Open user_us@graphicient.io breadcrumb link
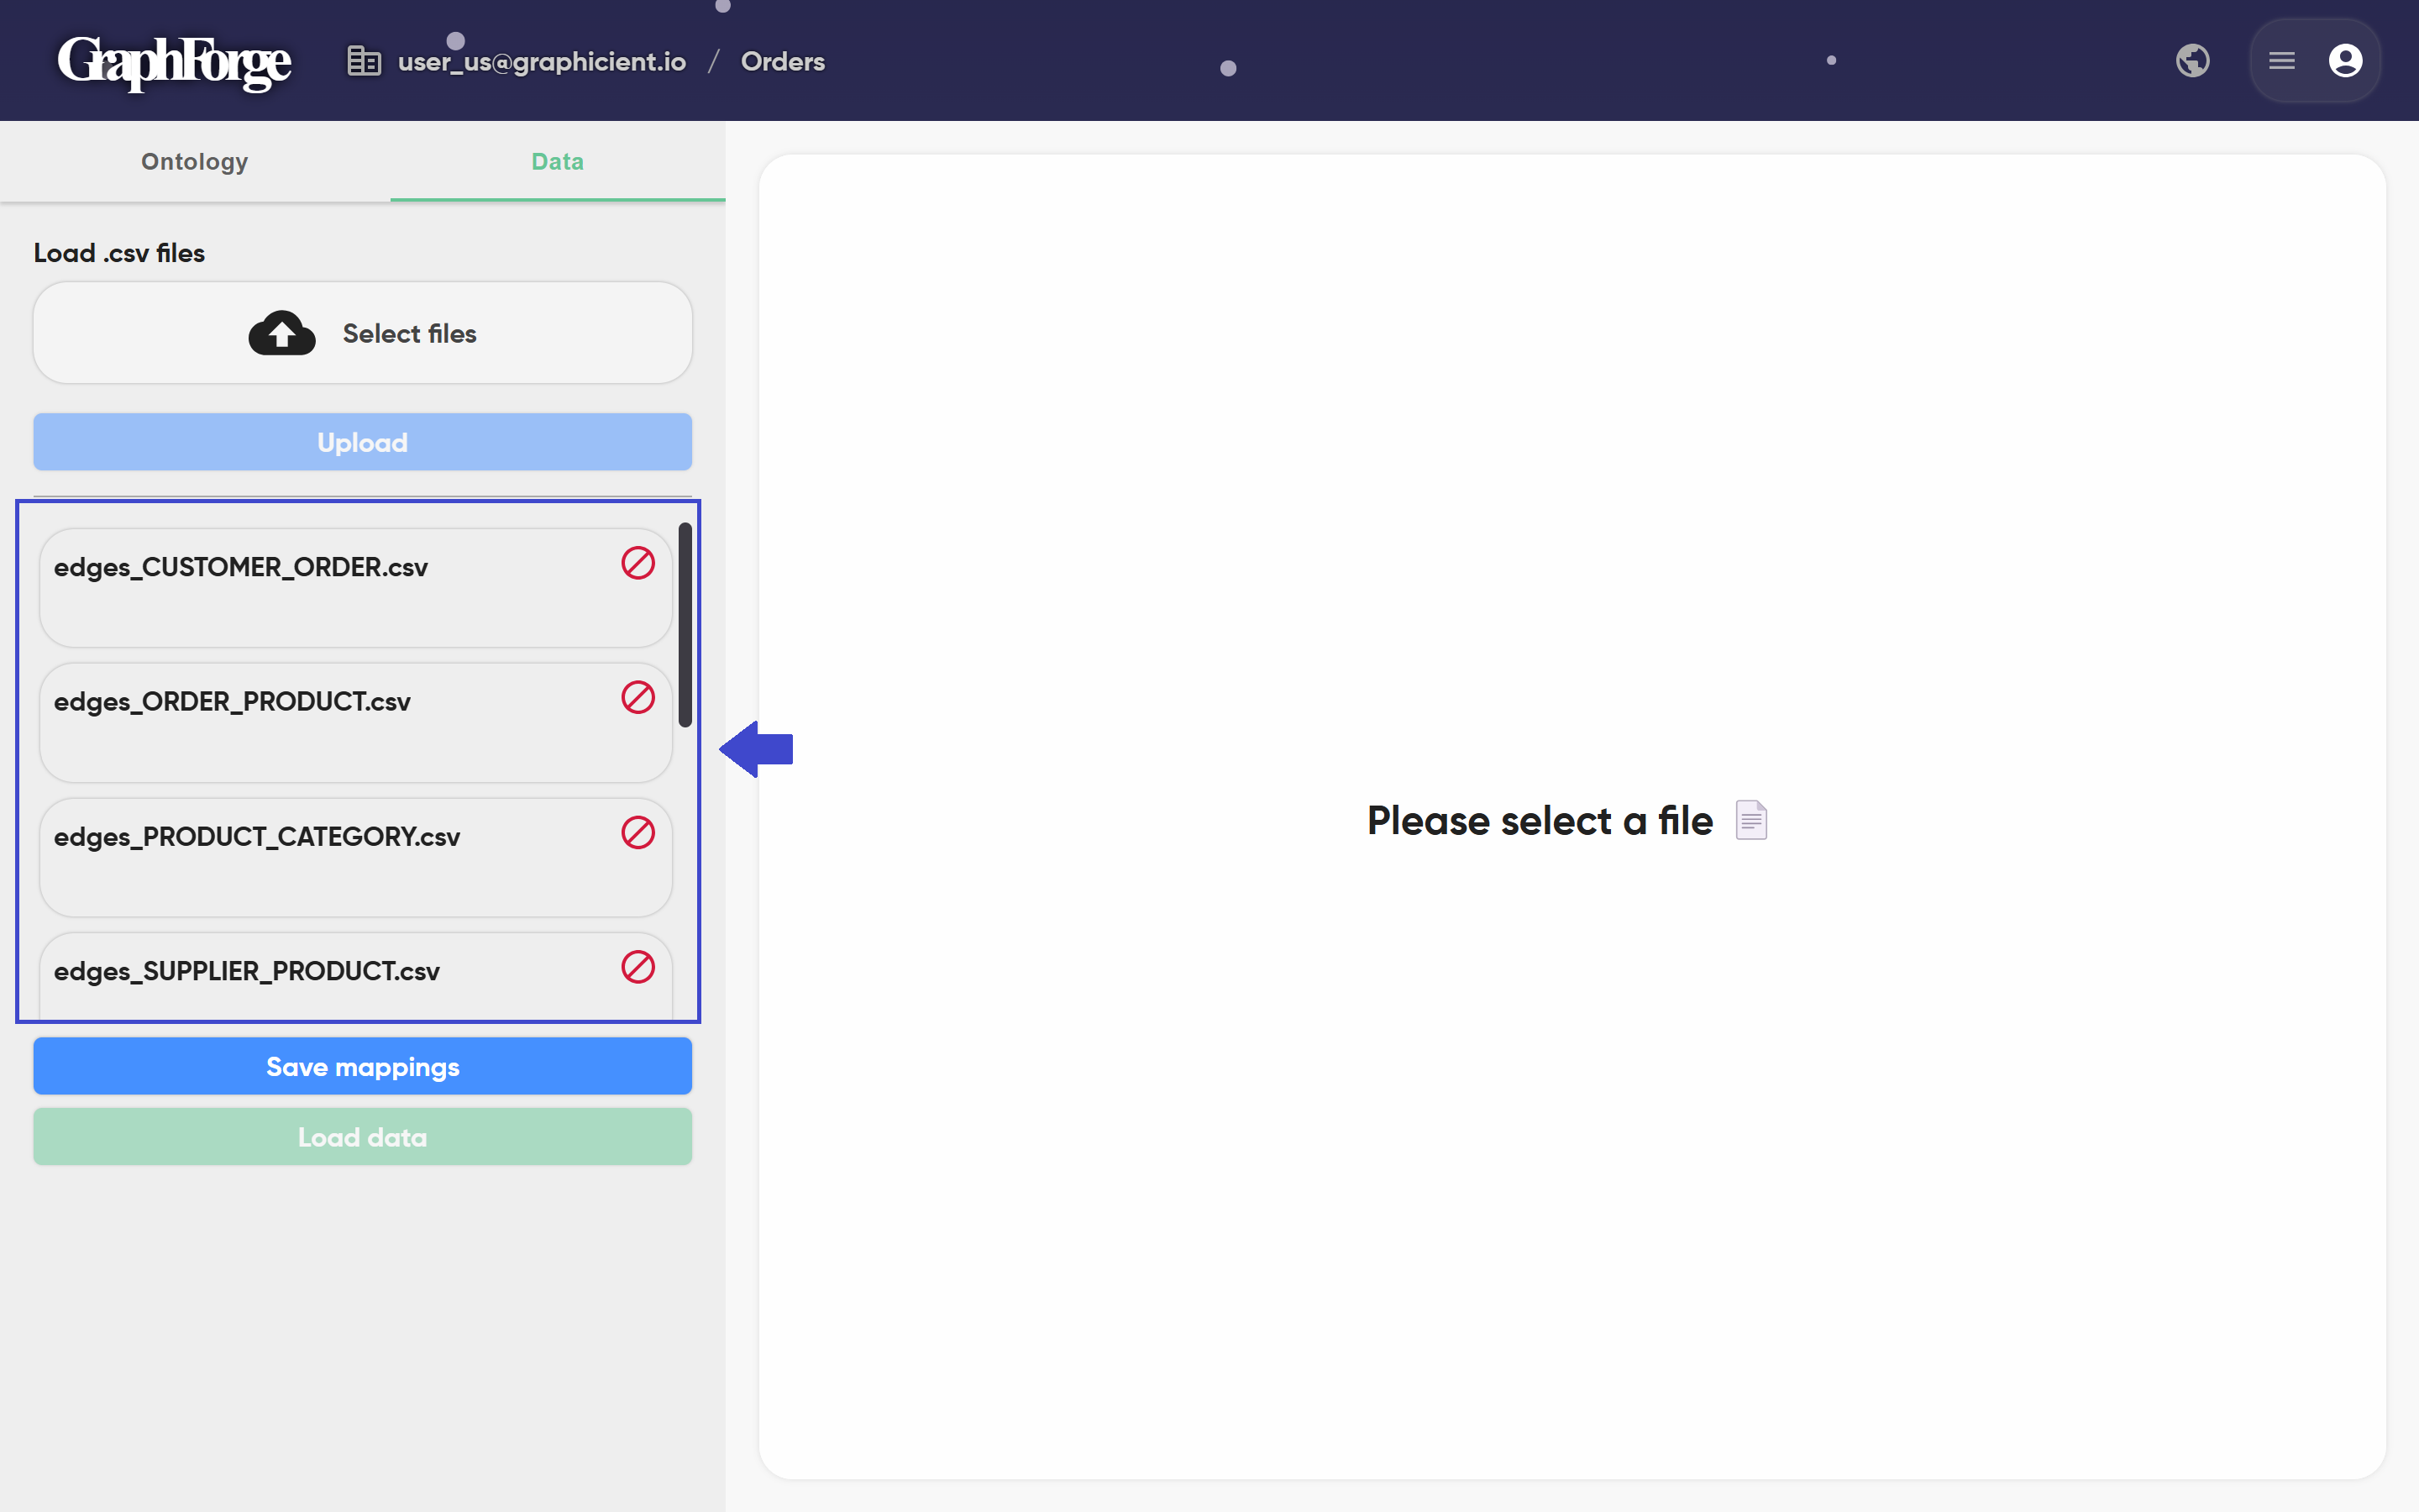Screen dimensions: 2419x1512 point(542,62)
